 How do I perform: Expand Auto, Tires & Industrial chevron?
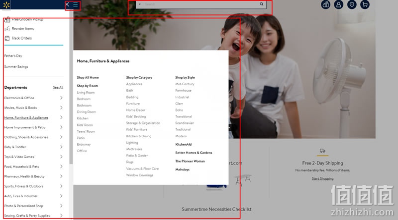coord(61,196)
